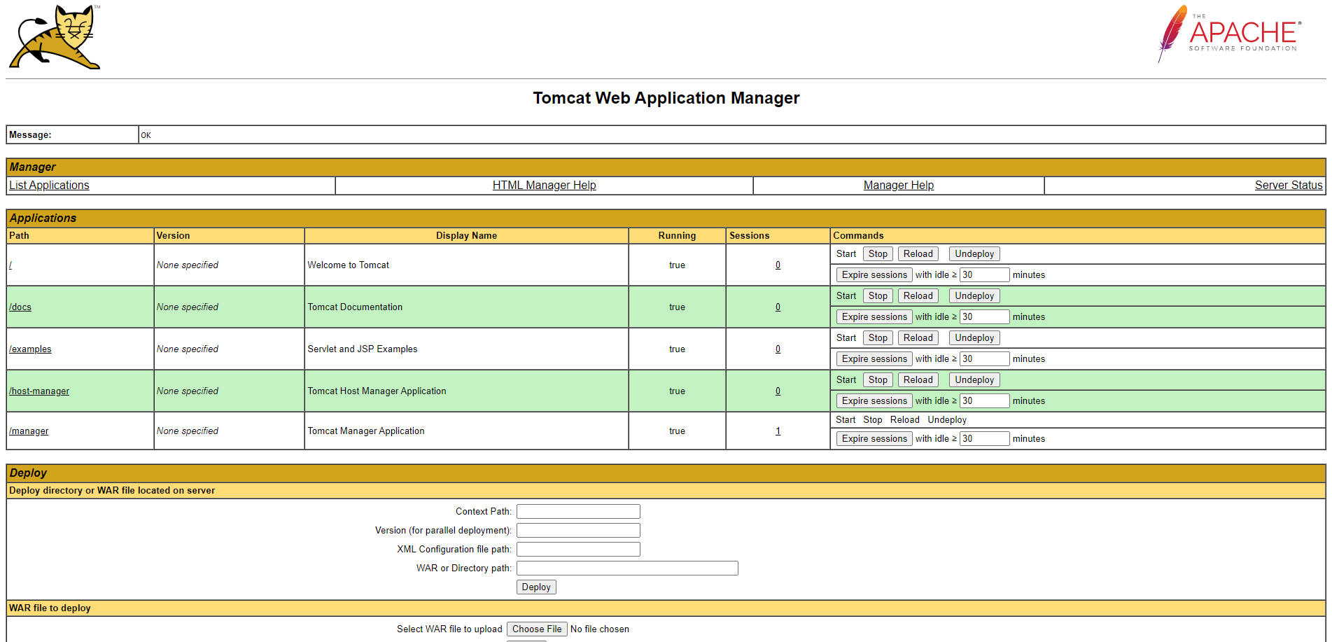Stop the Welcome to Tomcat application
This screenshot has height=642, width=1332.
pos(878,254)
